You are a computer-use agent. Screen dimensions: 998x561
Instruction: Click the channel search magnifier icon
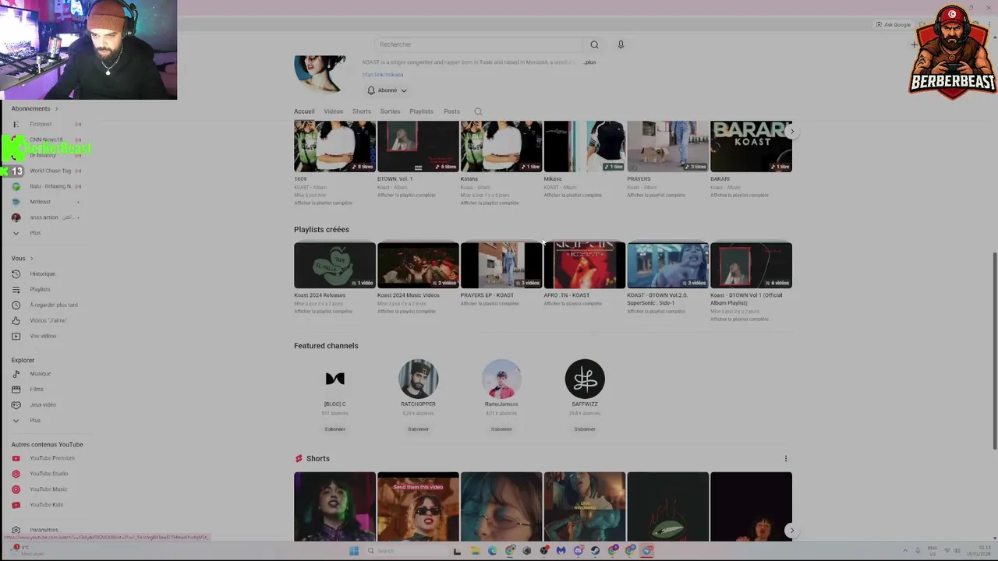[478, 111]
